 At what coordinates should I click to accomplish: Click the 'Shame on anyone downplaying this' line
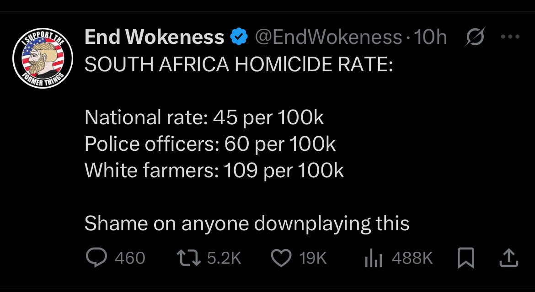[247, 223]
